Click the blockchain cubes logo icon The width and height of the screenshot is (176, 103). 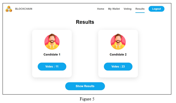[x=9, y=9]
